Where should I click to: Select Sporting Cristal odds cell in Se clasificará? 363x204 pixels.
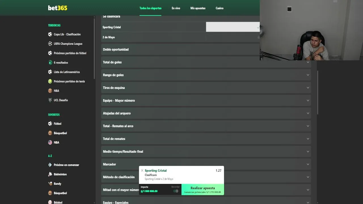click(x=233, y=27)
